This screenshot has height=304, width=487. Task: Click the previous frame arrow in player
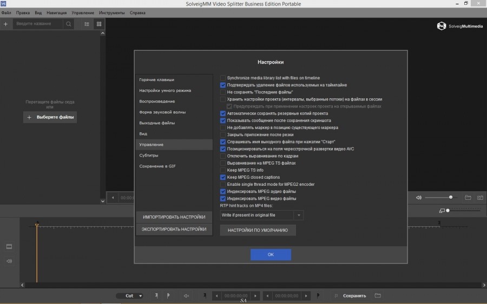113,198
